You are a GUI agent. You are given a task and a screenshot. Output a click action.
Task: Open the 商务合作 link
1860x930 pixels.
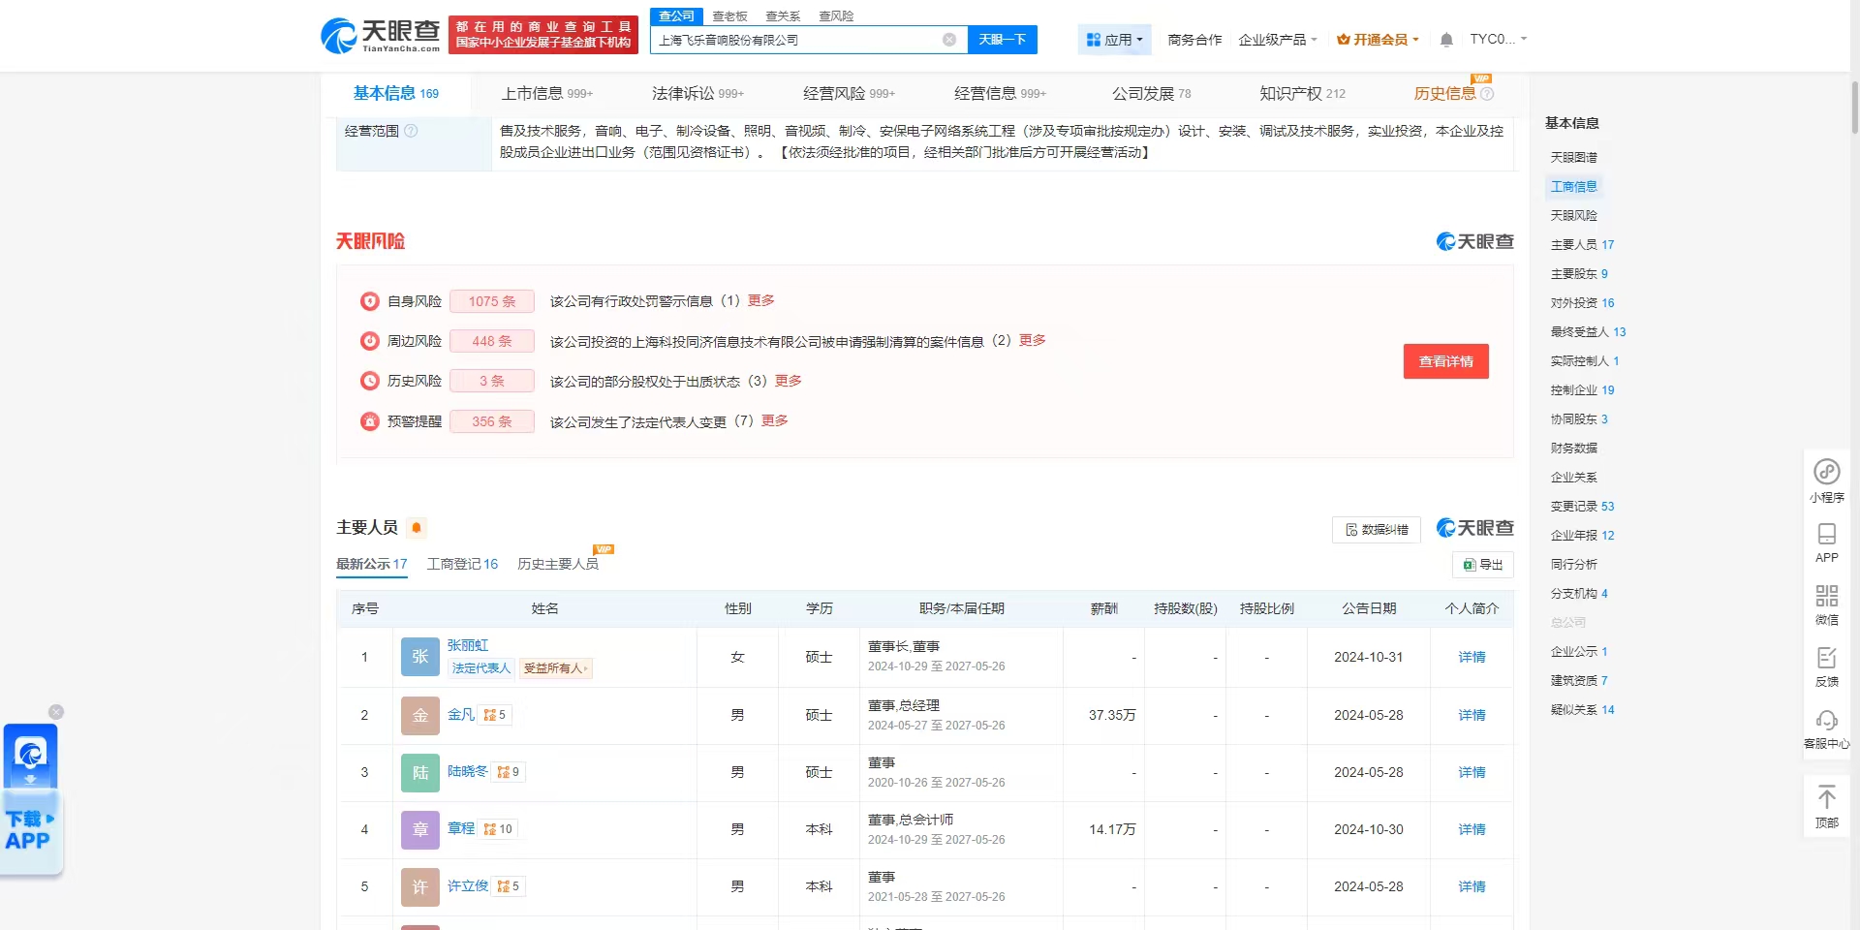point(1194,40)
